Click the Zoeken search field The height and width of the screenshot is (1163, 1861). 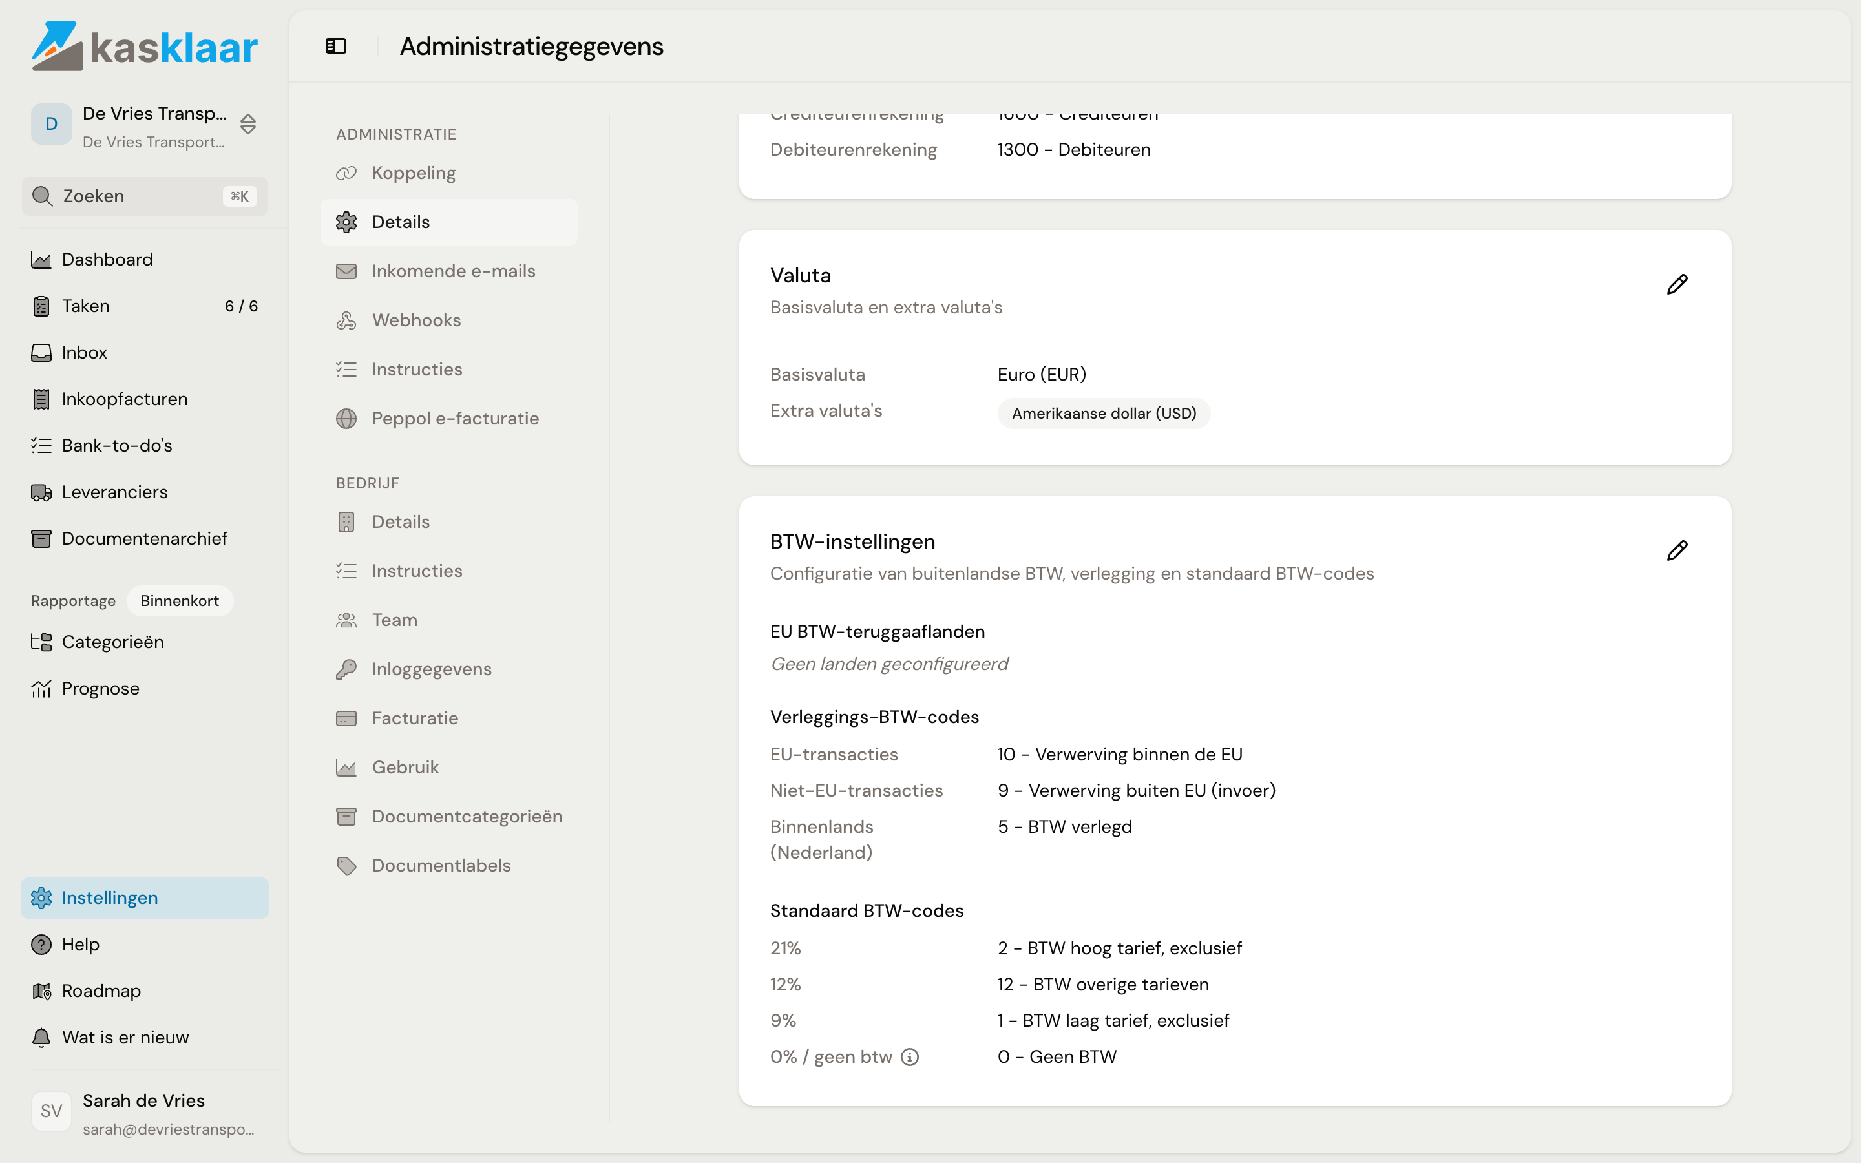[x=145, y=196]
